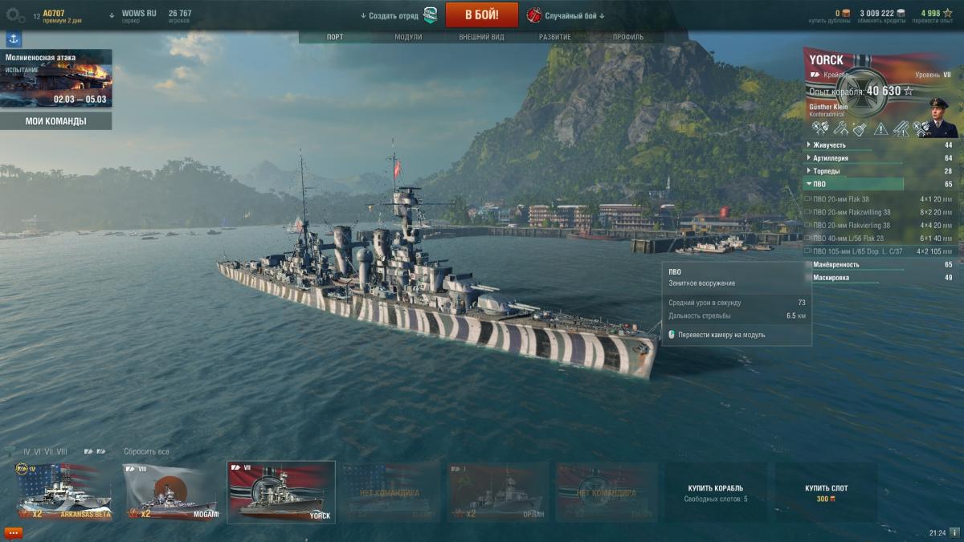
Task: Open the orange chat button
Action: point(13,532)
